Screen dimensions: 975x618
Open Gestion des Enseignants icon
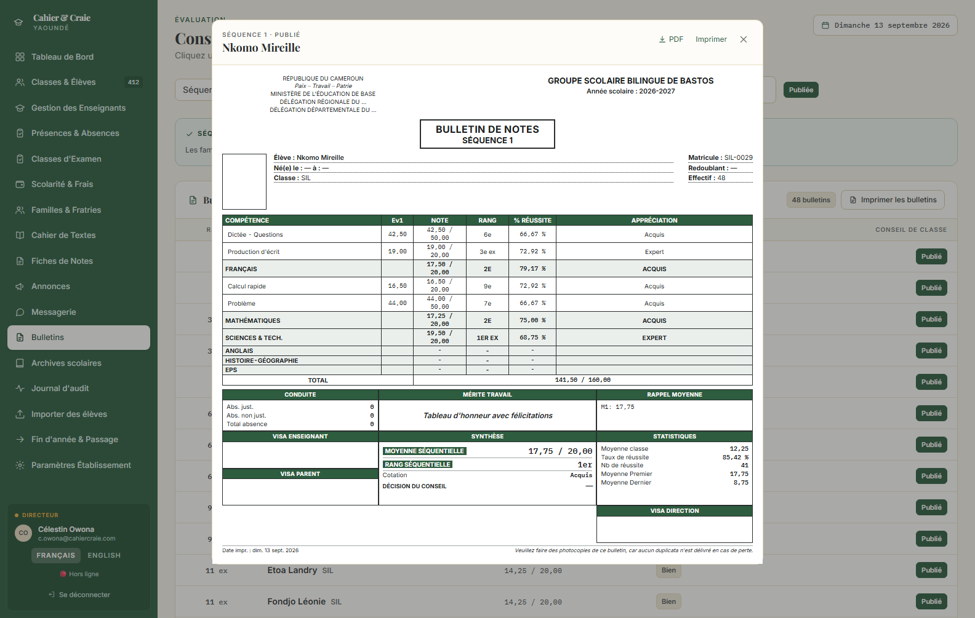point(20,108)
